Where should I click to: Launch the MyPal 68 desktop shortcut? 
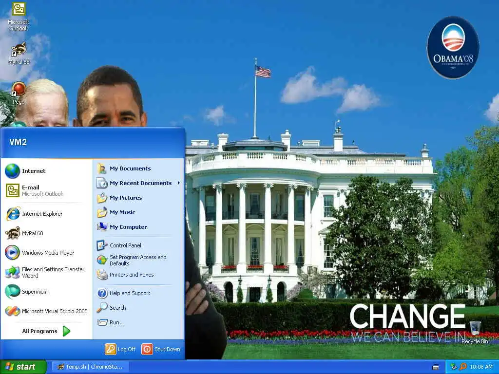(x=19, y=54)
